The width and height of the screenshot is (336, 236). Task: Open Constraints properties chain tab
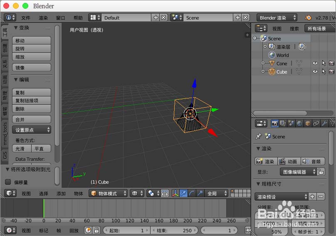point(316,123)
